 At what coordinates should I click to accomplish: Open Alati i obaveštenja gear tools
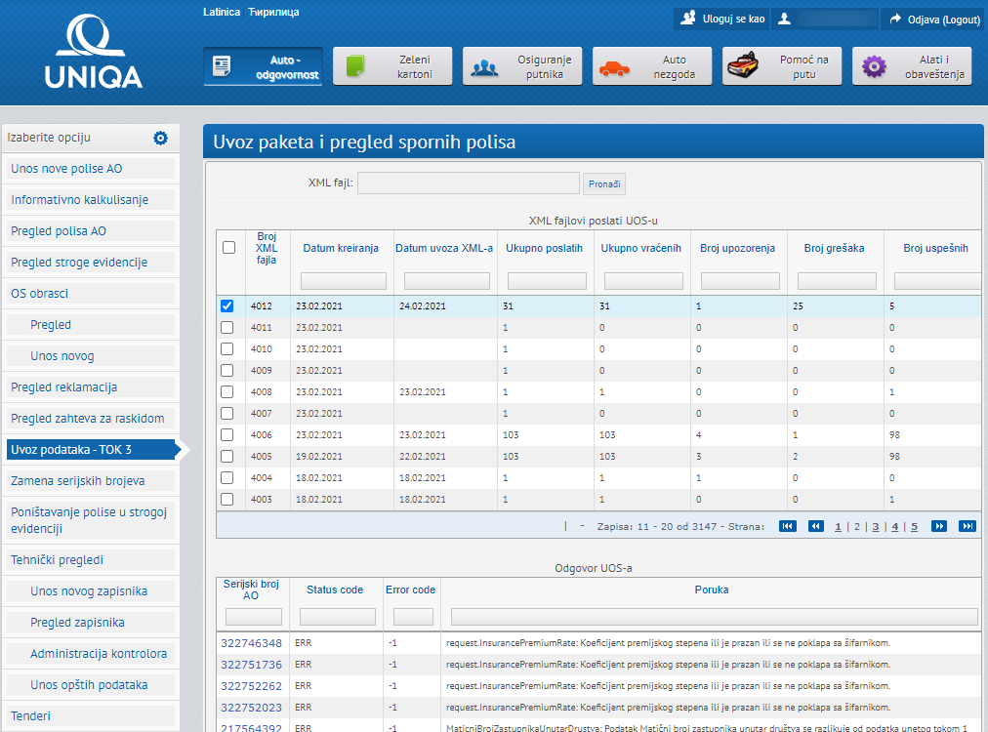pyautogui.click(x=912, y=66)
